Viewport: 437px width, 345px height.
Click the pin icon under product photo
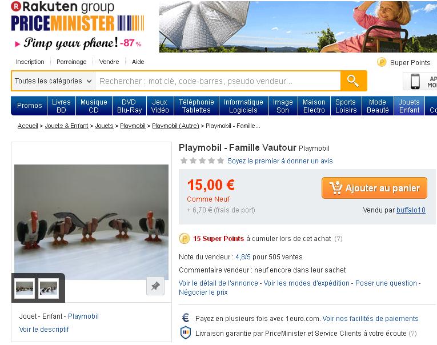[x=155, y=286]
